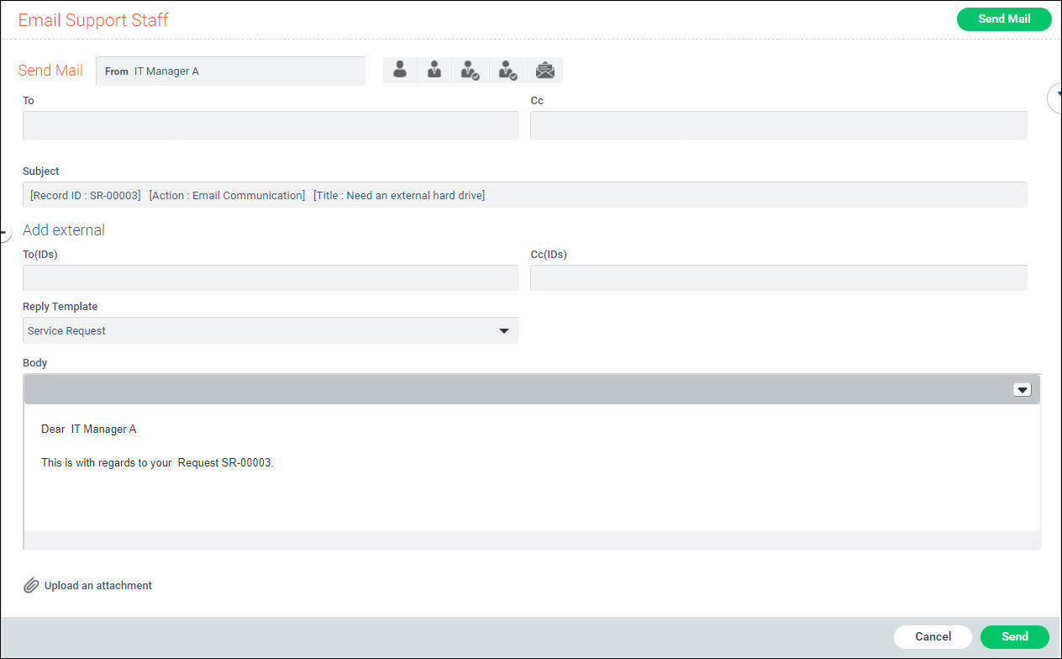This screenshot has height=659, width=1062.
Task: Click the first verified-agent icon with checkmark
Action: point(471,70)
